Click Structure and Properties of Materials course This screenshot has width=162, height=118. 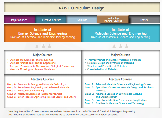coord(107,66)
